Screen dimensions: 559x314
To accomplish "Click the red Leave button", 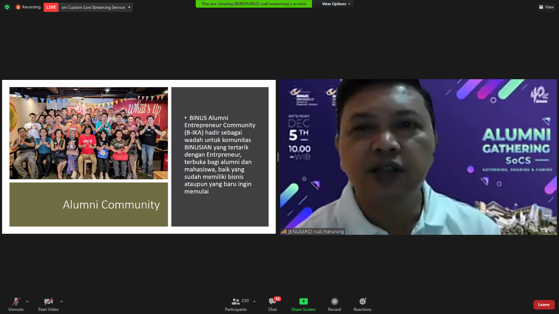I will 544,305.
